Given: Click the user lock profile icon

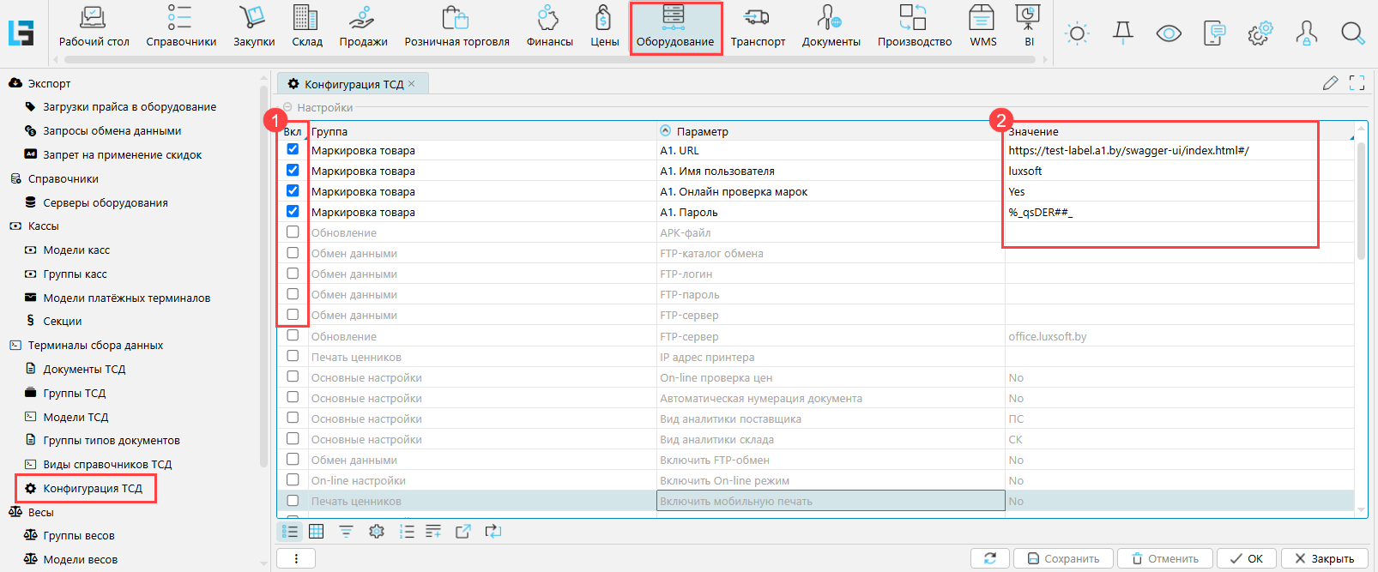Looking at the screenshot, I should 1306,33.
